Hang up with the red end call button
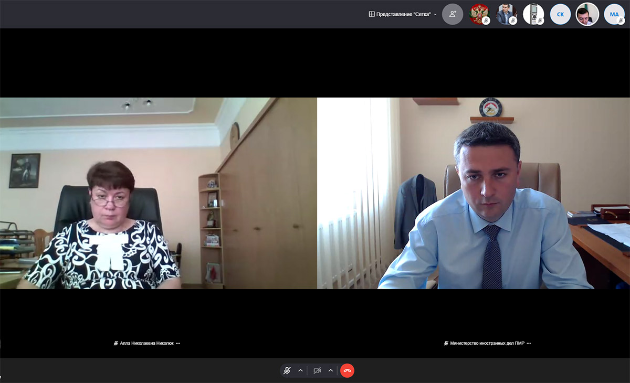The width and height of the screenshot is (630, 383). point(347,370)
